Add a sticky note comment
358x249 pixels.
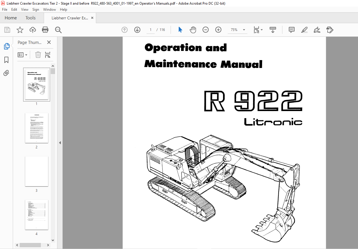coord(292,30)
